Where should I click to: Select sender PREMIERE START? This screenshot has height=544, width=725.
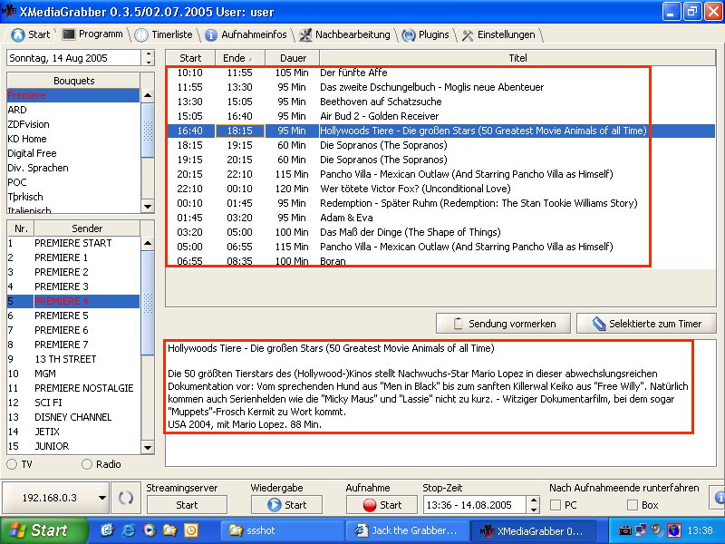[x=73, y=243]
